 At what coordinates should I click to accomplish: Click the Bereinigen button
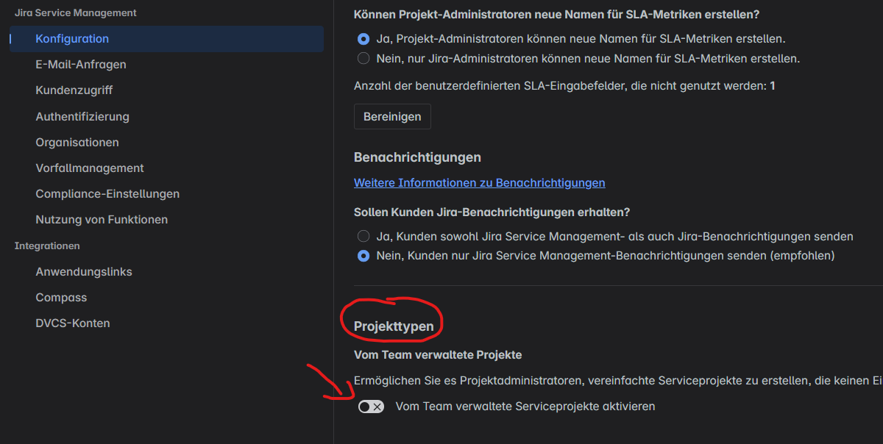pyautogui.click(x=392, y=117)
